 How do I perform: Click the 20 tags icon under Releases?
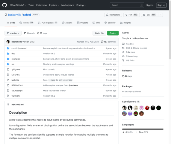123,76
